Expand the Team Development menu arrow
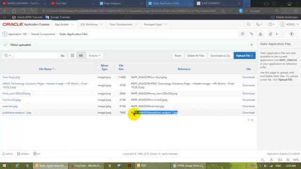The height and width of the screenshot is (169, 301). point(136,24)
